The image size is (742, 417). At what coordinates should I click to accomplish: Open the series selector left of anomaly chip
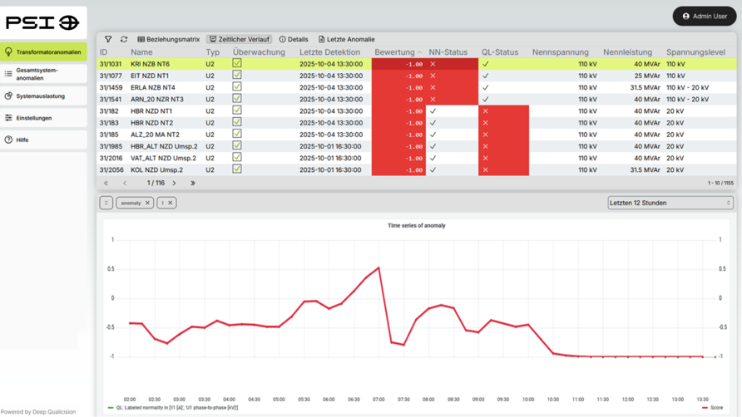coord(106,203)
